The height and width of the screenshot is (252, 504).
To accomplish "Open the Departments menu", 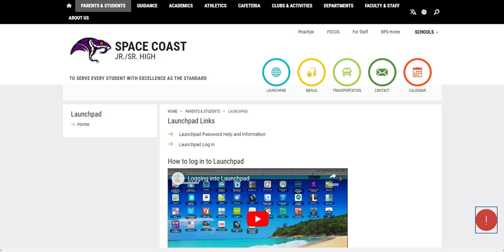I will (x=339, y=6).
